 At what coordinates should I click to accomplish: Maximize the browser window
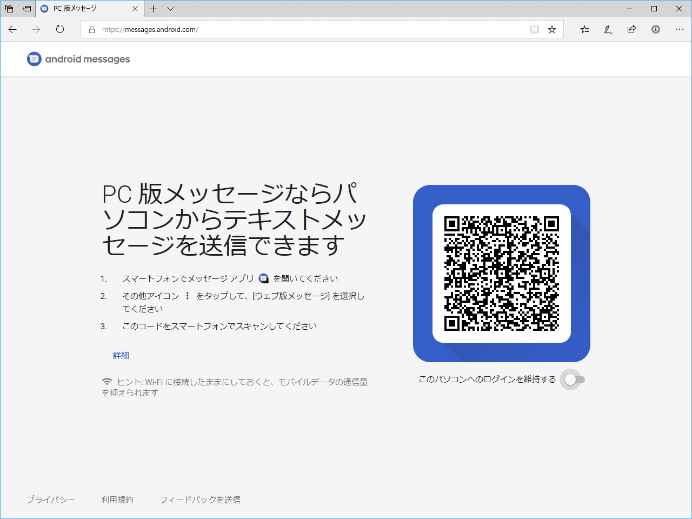654,9
